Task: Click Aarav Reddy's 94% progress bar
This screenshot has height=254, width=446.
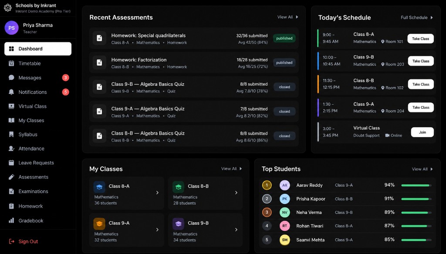Action: 416,186
